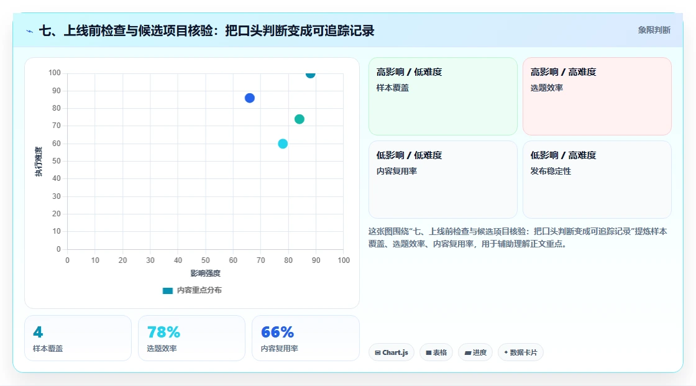
Task: Select the 表格 tag
Action: click(x=436, y=352)
